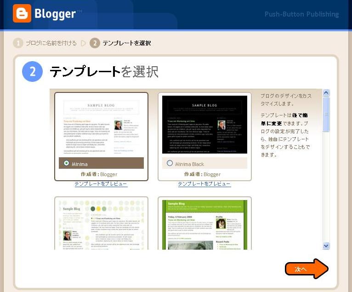This screenshot has height=292, width=352.
Task: Click the ブログのデザインをカスタマイズします description text
Action: [x=286, y=100]
